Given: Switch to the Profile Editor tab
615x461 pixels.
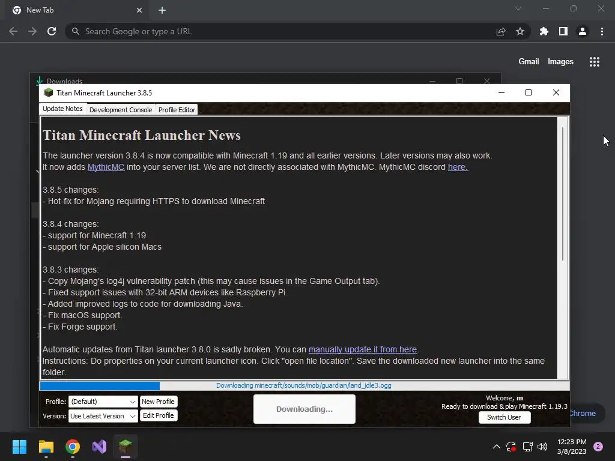Looking at the screenshot, I should (177, 110).
